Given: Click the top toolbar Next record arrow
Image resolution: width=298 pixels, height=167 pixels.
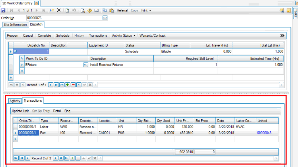Looking at the screenshot, I should (37, 10).
